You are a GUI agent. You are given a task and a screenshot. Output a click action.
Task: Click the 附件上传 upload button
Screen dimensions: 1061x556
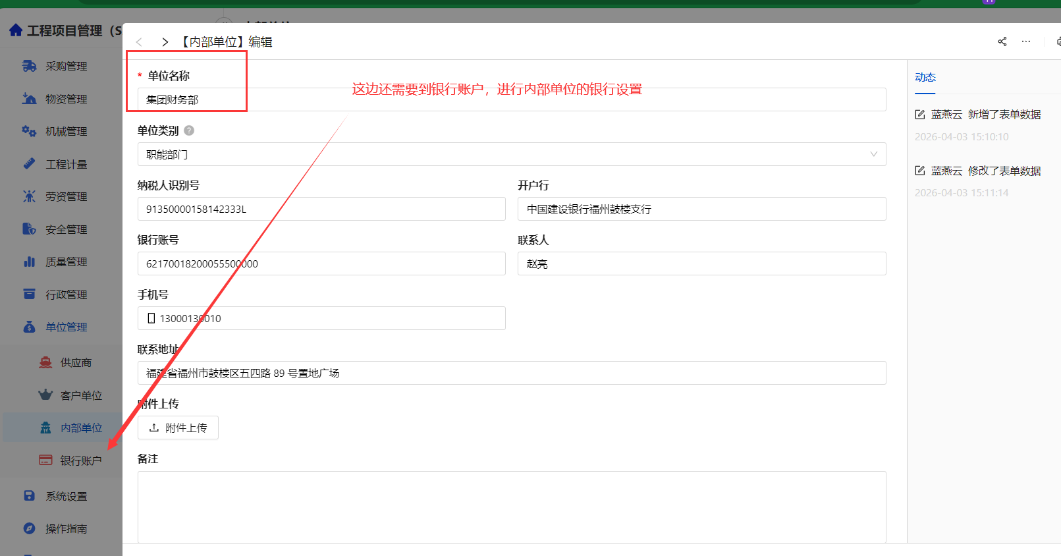point(178,428)
